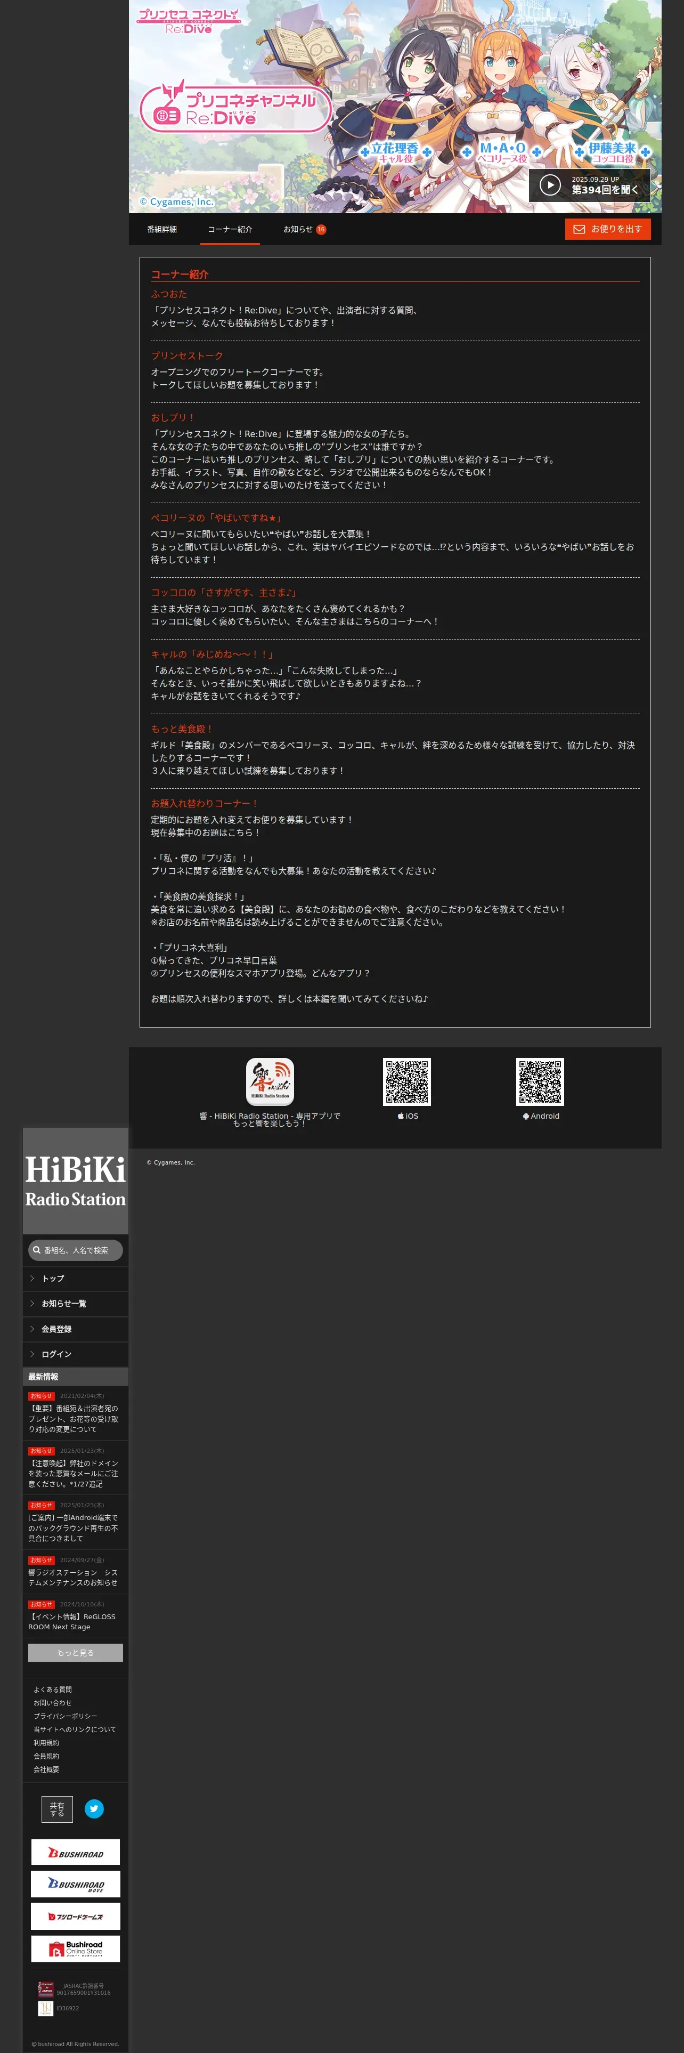This screenshot has height=2053, width=684.
Task: Click the JASRAC license icon
Action: [x=46, y=1989]
